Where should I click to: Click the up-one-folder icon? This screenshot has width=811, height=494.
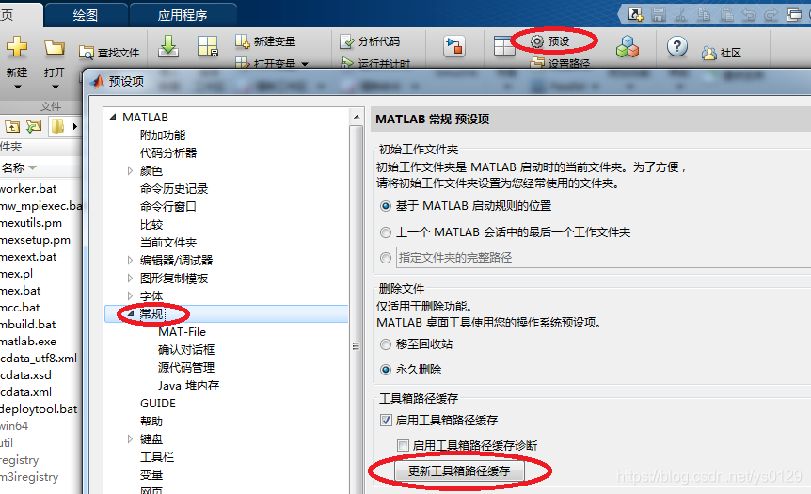point(12,126)
